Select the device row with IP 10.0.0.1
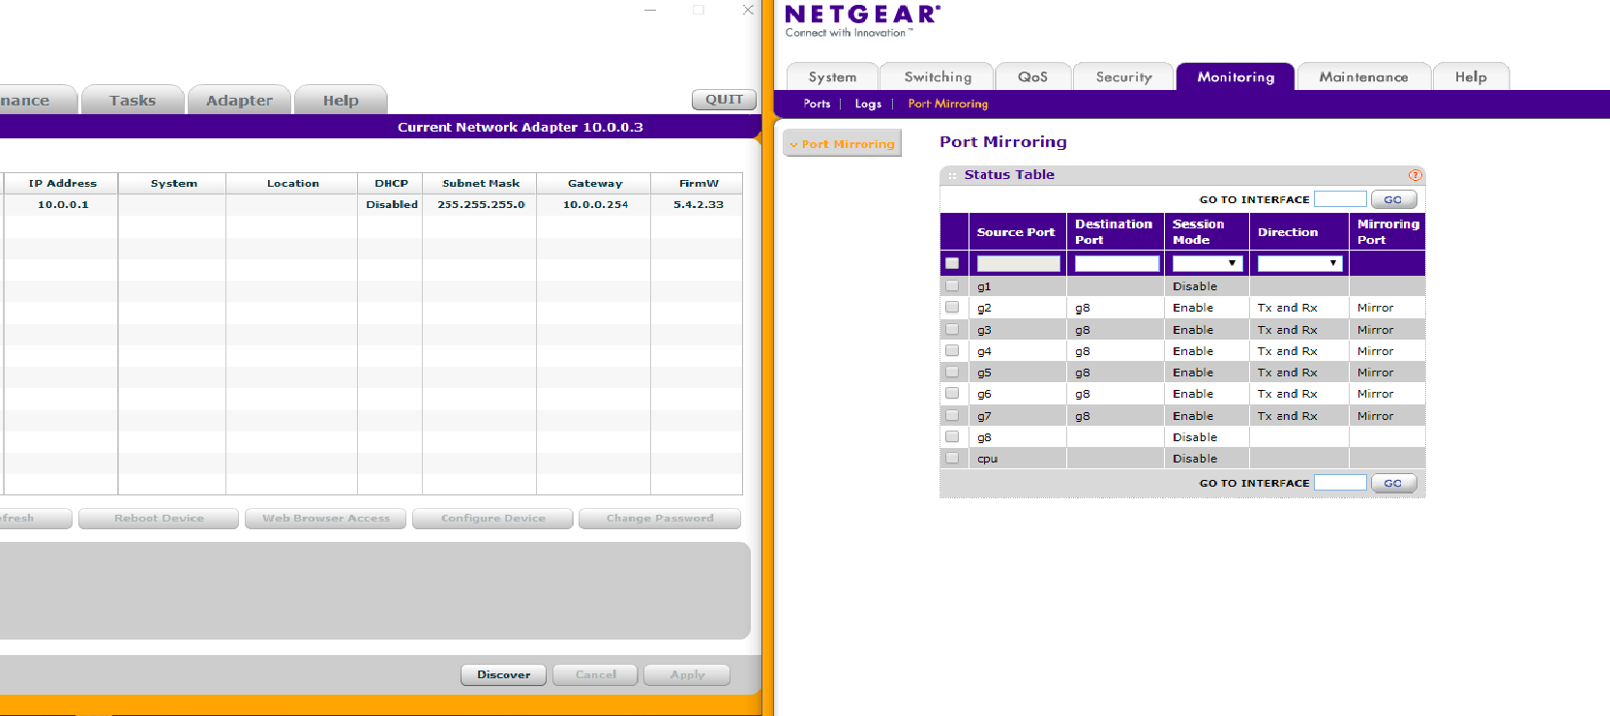The image size is (1610, 716). tap(373, 204)
